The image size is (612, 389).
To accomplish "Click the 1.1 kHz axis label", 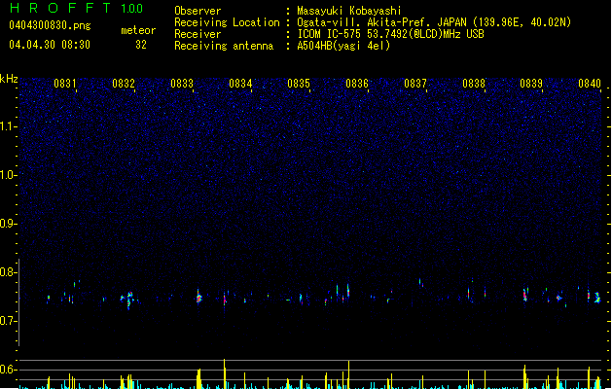I will tap(9, 126).
